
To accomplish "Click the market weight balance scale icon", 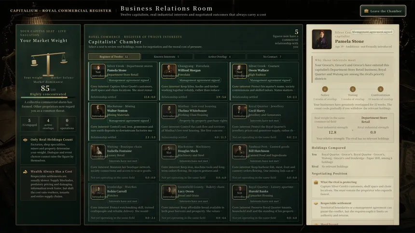I will point(48,64).
